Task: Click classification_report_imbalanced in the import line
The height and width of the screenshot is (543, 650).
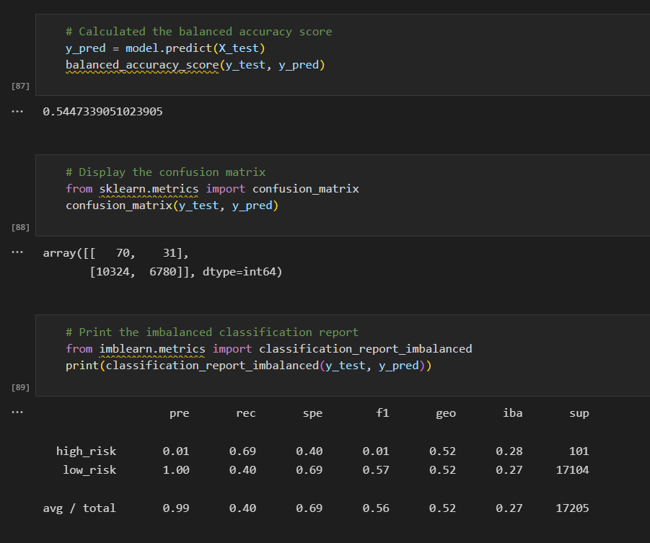Action: [x=366, y=349]
